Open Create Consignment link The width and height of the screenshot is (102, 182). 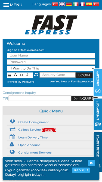click(x=33, y=122)
